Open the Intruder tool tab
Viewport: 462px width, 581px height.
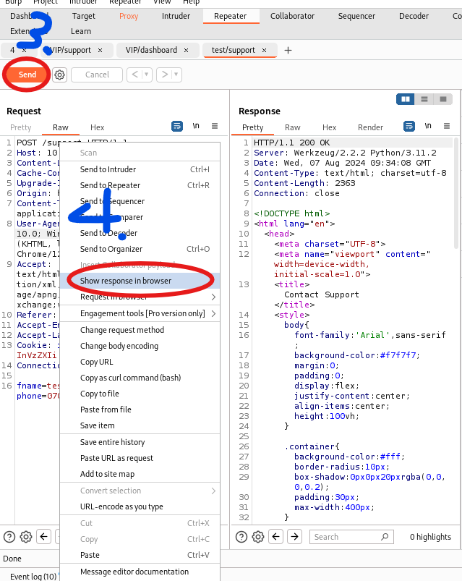[176, 17]
